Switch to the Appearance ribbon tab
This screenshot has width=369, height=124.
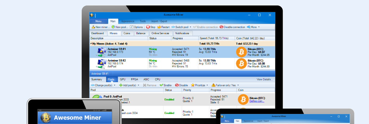(128, 21)
